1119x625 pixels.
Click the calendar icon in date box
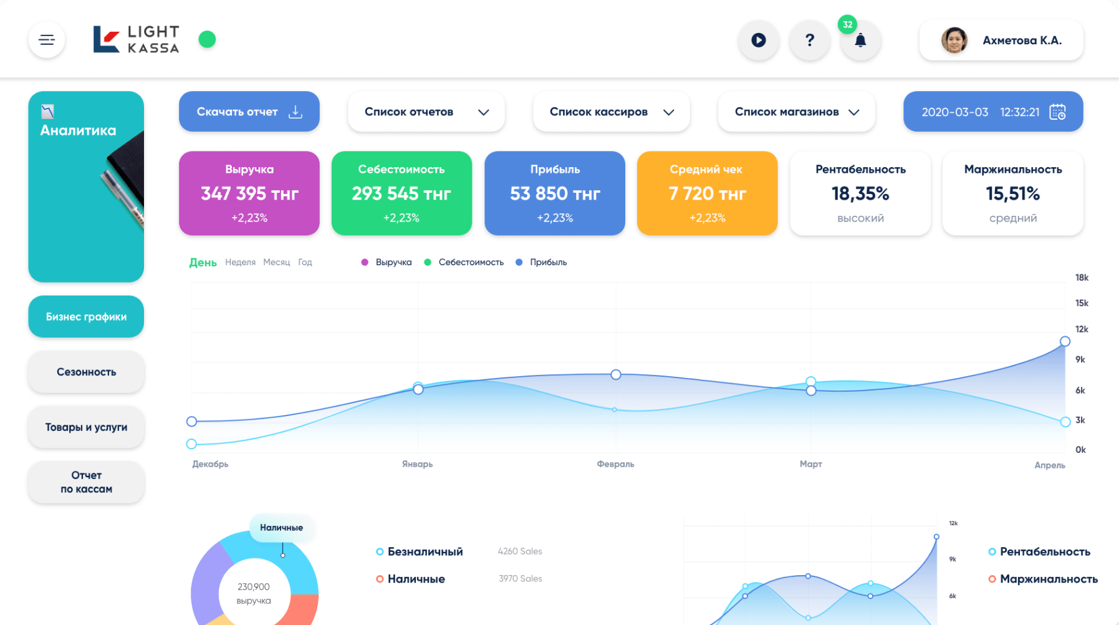[1057, 112]
